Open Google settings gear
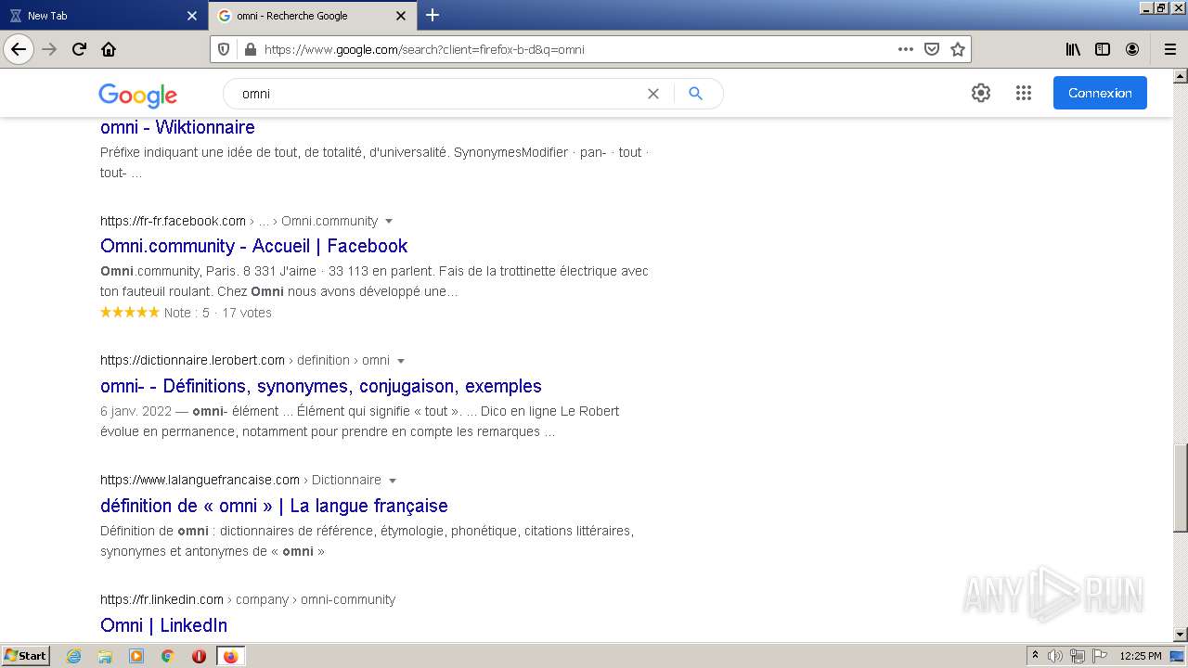 981,93
